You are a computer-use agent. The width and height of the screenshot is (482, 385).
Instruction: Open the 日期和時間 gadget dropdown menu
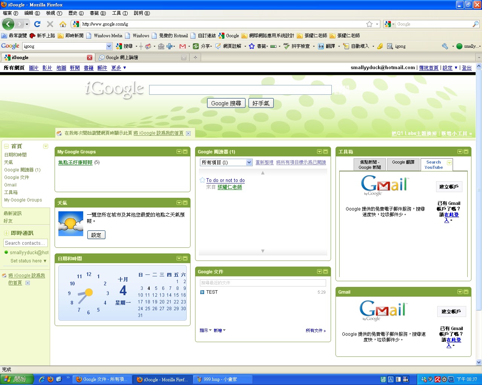[x=179, y=258]
